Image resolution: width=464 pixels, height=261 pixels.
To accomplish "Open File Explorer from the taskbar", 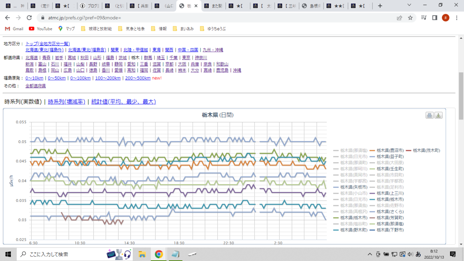I will [x=142, y=254].
